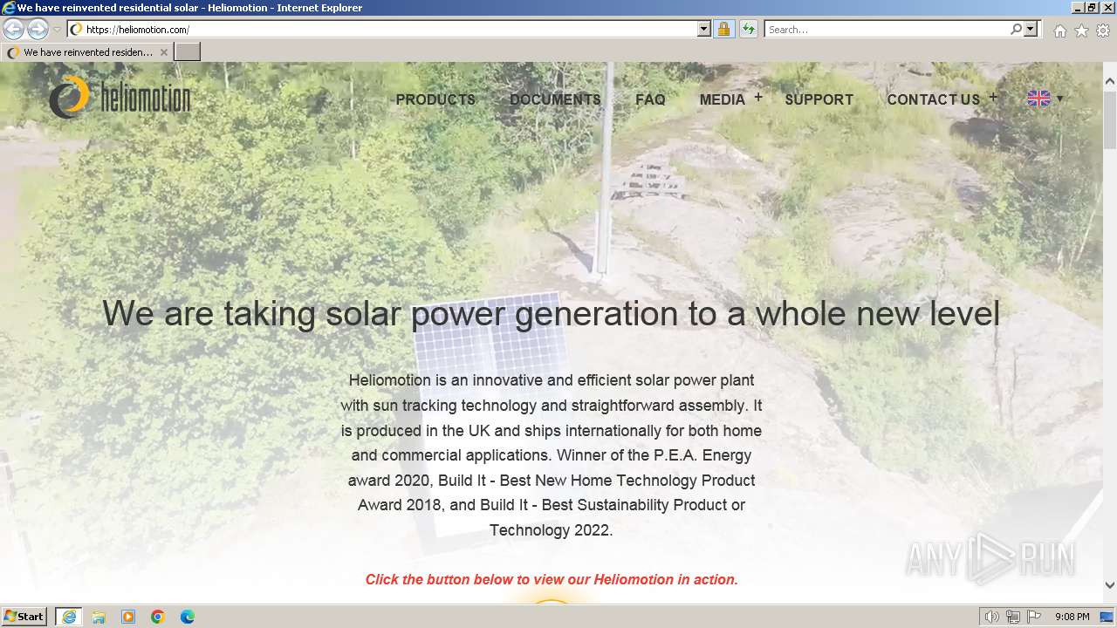Open the MEDIA menu item
Viewport: 1117px width, 628px height.
(723, 99)
